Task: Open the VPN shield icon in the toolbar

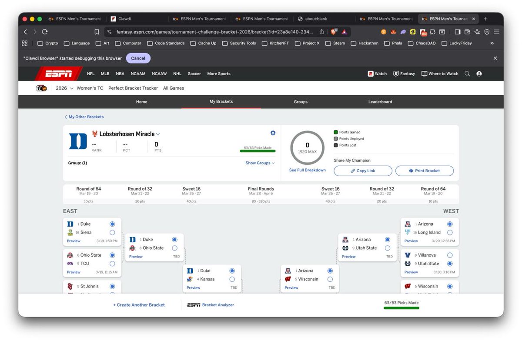Action: click(487, 32)
